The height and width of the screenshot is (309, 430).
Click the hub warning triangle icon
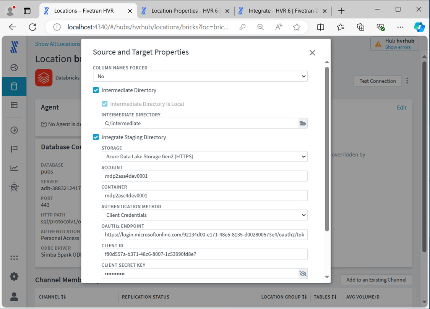click(x=378, y=44)
